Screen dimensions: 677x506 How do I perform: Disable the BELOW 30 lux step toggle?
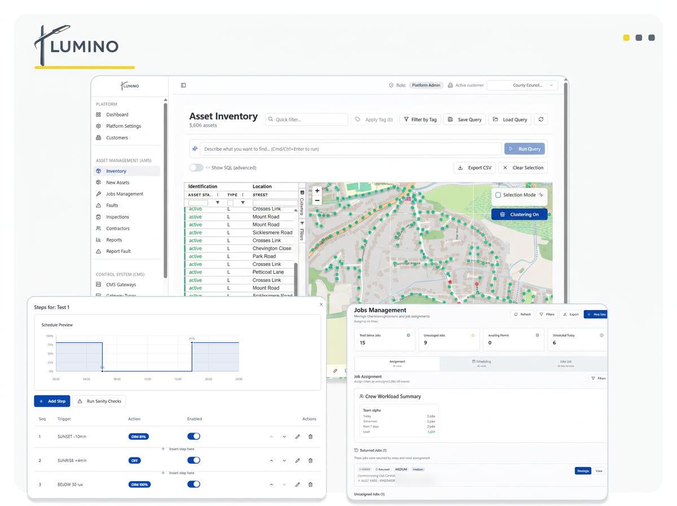coord(194,485)
